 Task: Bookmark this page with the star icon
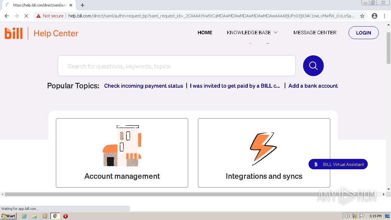[362, 16]
